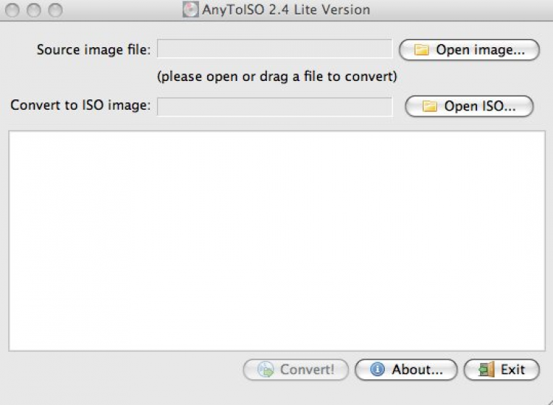Click the 'AnyToISO 2.4 Lite Version' title text

[285, 10]
